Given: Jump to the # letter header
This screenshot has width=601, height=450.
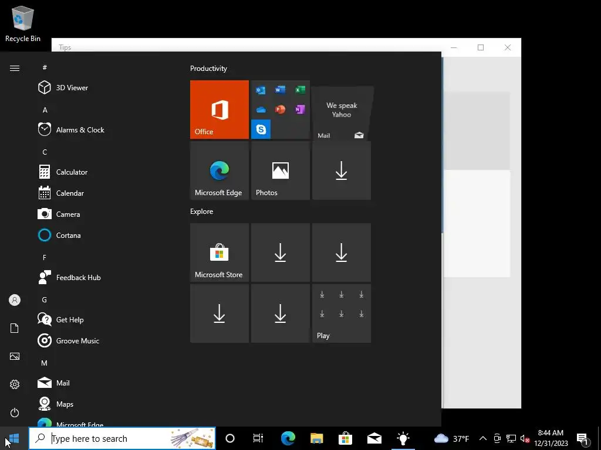Looking at the screenshot, I should [x=45, y=67].
